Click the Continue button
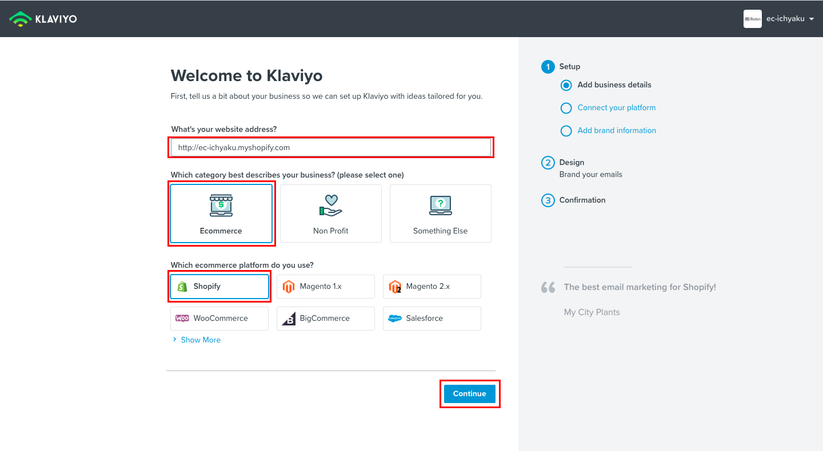 click(470, 394)
